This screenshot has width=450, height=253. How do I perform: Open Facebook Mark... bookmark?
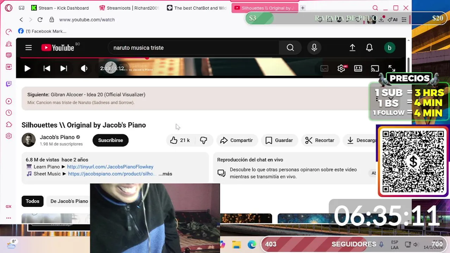coord(42,31)
